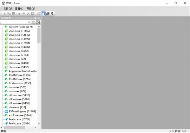Select EVMeeting.exe [11408] in process list
190x133 pixels.
pos(22,111)
